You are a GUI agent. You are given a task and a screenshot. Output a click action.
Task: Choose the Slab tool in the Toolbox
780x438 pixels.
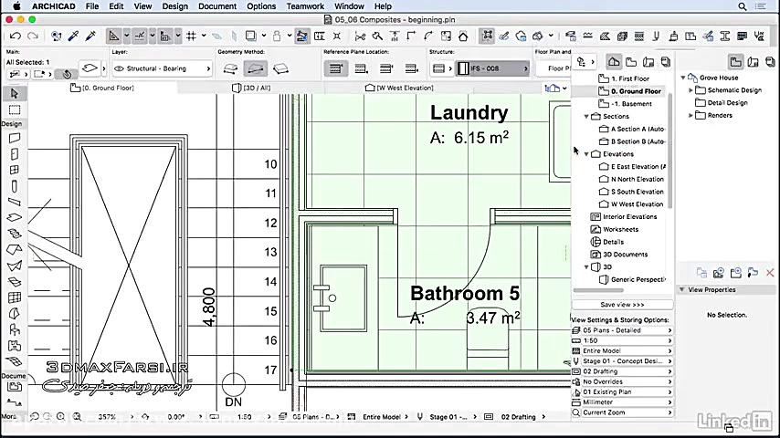coord(15,218)
